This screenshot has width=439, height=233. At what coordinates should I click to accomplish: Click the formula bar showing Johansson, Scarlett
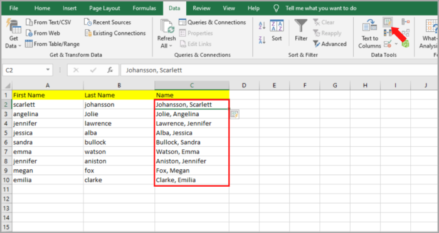pos(280,70)
